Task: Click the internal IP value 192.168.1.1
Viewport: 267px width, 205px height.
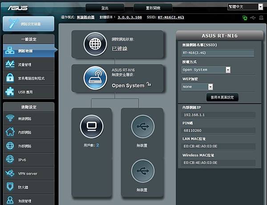Action: pyautogui.click(x=194, y=115)
